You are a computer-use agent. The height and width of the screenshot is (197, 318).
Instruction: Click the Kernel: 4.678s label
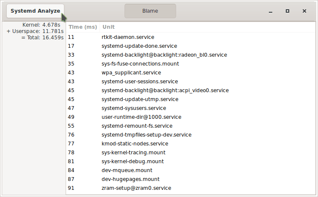click(41, 25)
